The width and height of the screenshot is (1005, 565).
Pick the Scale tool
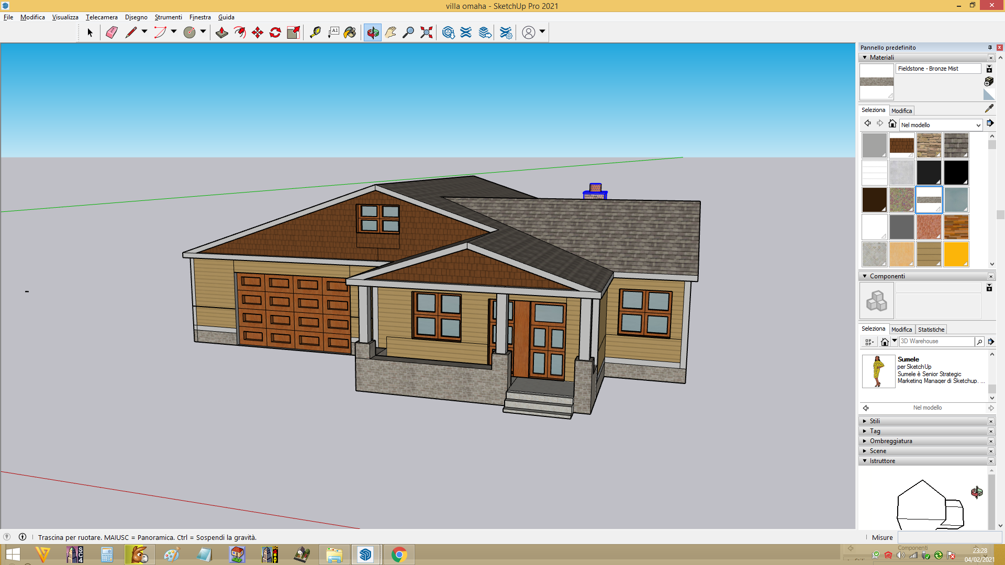coord(294,32)
